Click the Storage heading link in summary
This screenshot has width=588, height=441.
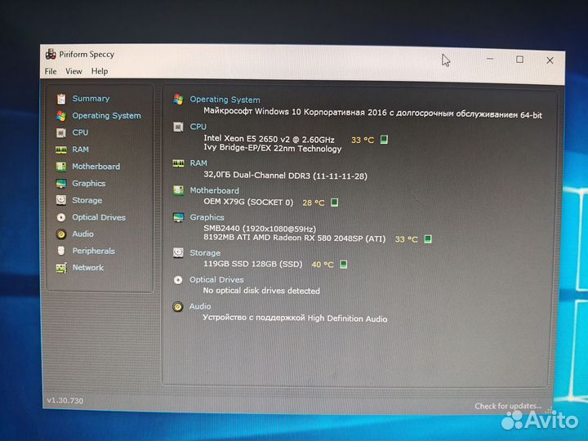[x=205, y=252]
